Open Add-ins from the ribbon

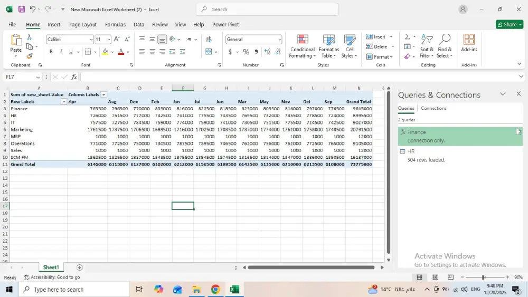pos(469,43)
